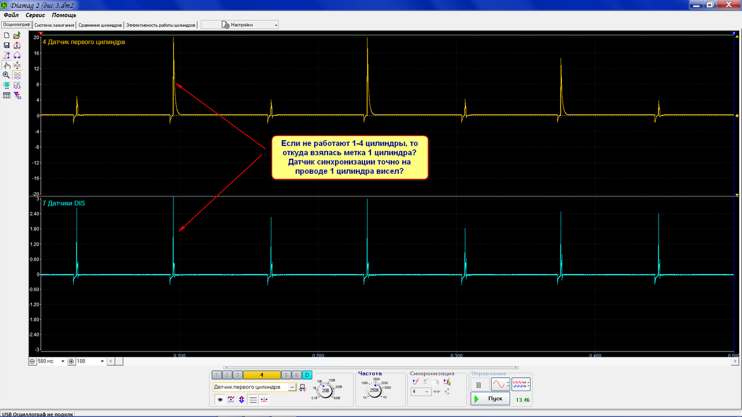
Task: Click the fit-signal arrows icon
Action: pyautogui.click(x=17, y=65)
